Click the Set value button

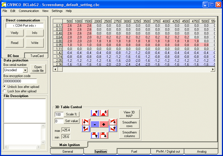(x=71, y=121)
